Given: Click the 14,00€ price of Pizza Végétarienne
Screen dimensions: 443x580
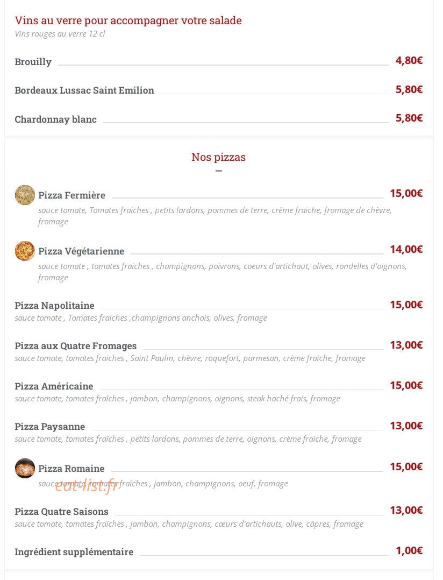Looking at the screenshot, I should (406, 249).
